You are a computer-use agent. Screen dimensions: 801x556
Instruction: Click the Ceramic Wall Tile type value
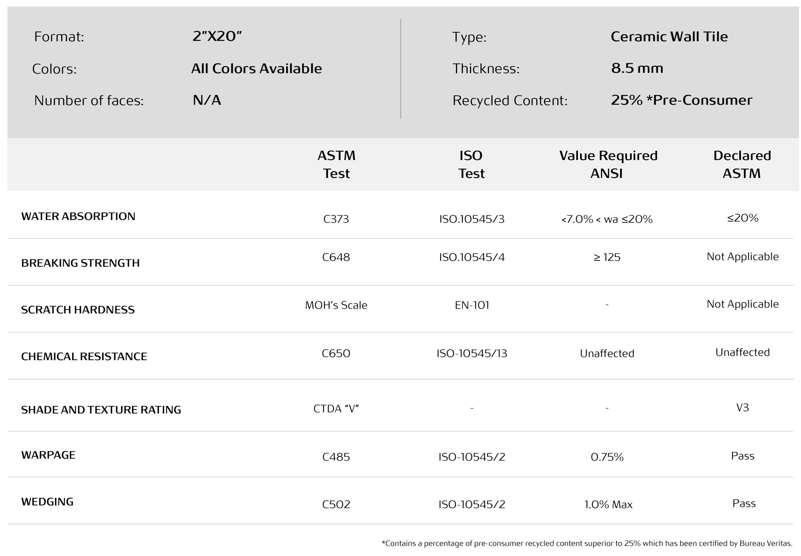669,37
